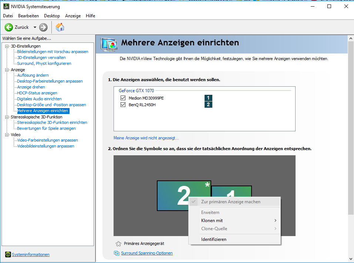Expand the Klonen mit submenu arrow
The width and height of the screenshot is (354, 263).
(275, 221)
